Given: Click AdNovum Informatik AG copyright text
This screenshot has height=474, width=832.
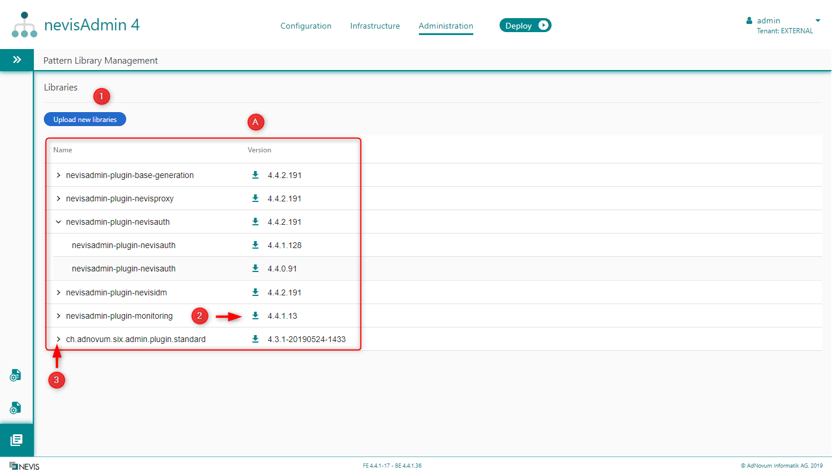Looking at the screenshot, I should [x=781, y=466].
